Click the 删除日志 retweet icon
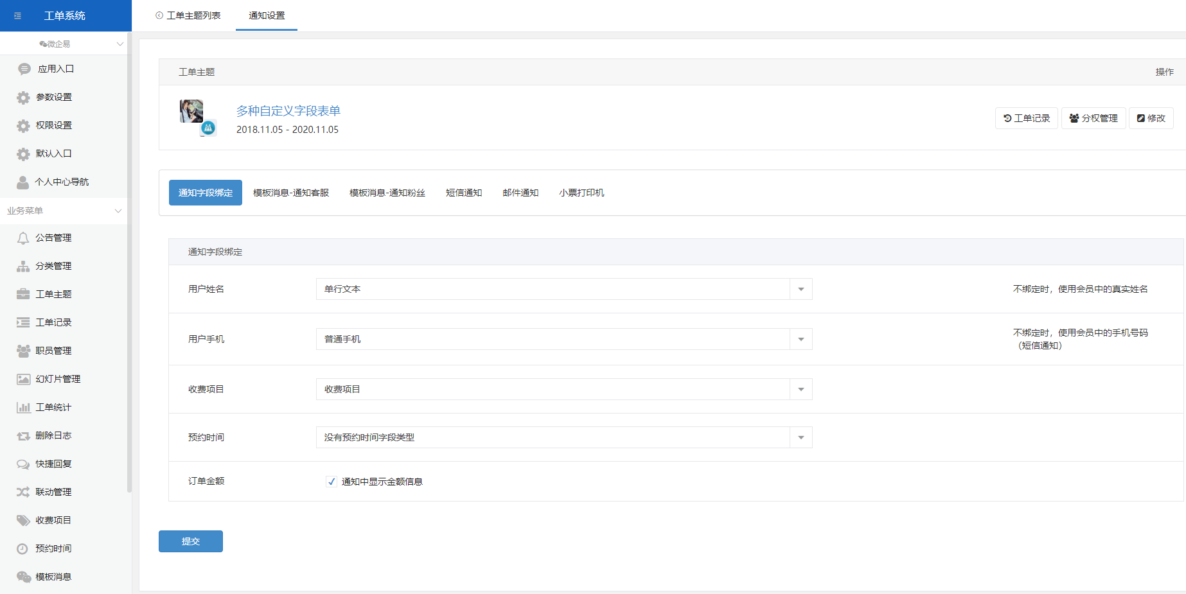Image resolution: width=1186 pixels, height=594 pixels. (24, 436)
